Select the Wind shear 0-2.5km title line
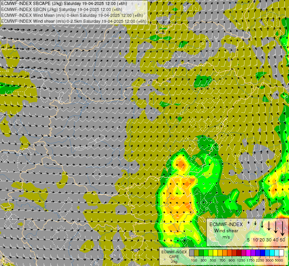Viewport: 289px width, 266px height. tap(74, 21)
